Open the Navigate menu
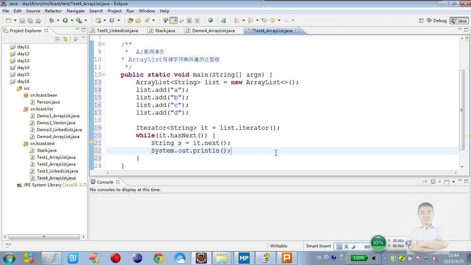Image resolution: width=471 pixels, height=265 pixels. (75, 11)
